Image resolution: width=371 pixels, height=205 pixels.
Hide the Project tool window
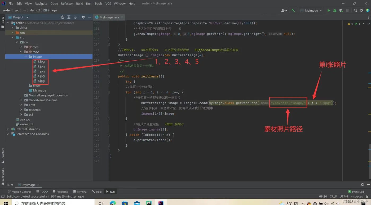[x=90, y=17]
